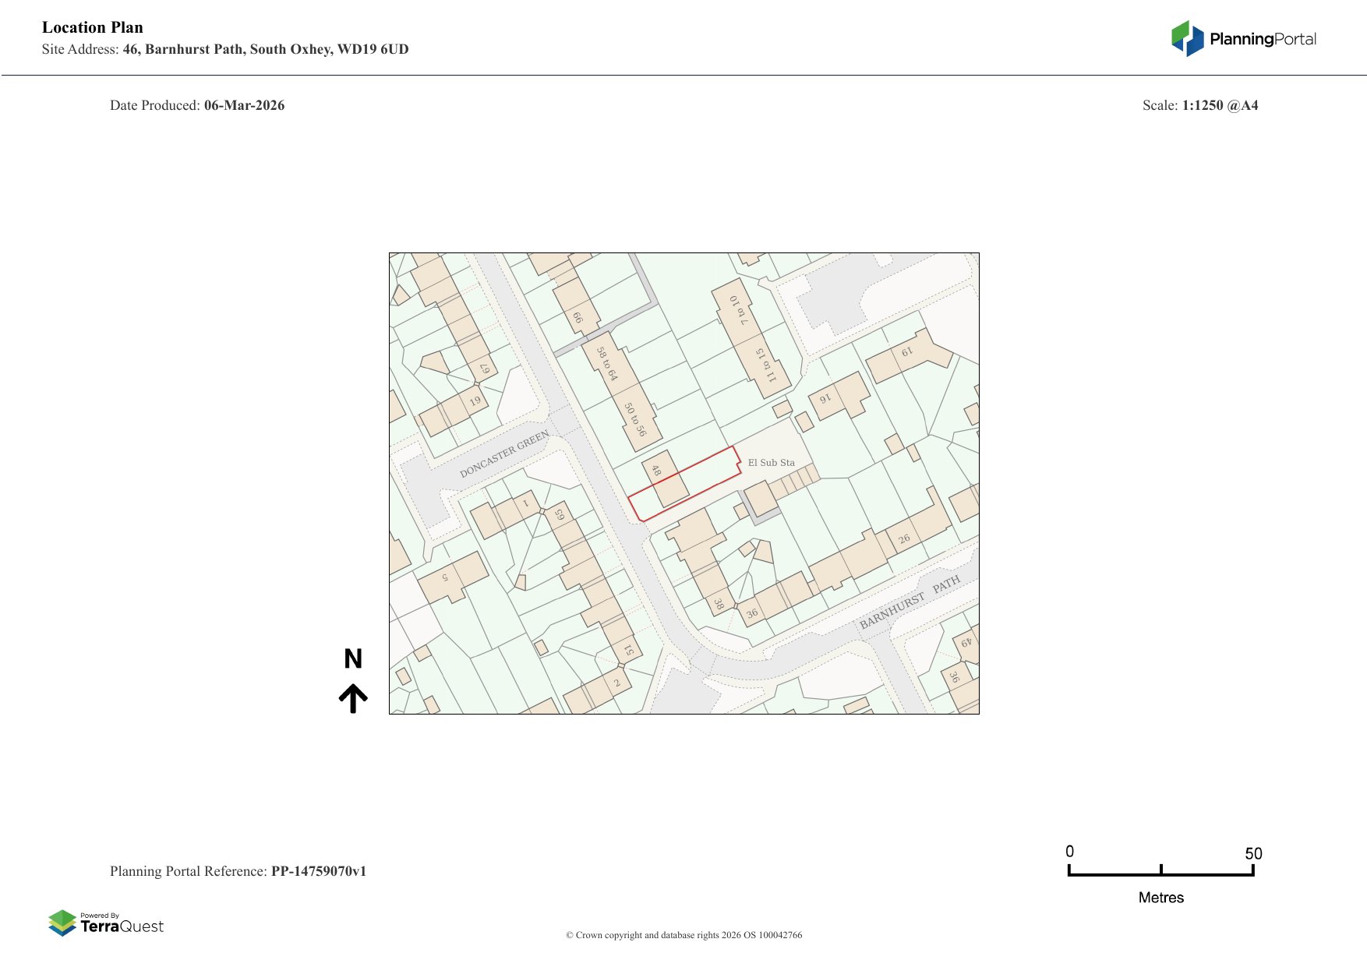Click the site address text in header
Image resolution: width=1367 pixels, height=967 pixels.
(x=265, y=49)
